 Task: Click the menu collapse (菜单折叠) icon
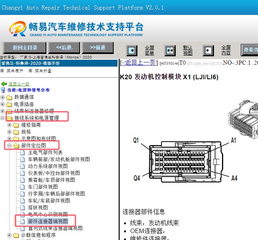tap(31, 71)
